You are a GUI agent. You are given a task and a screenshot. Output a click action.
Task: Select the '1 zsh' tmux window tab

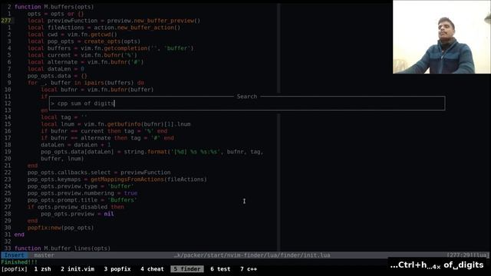43,269
